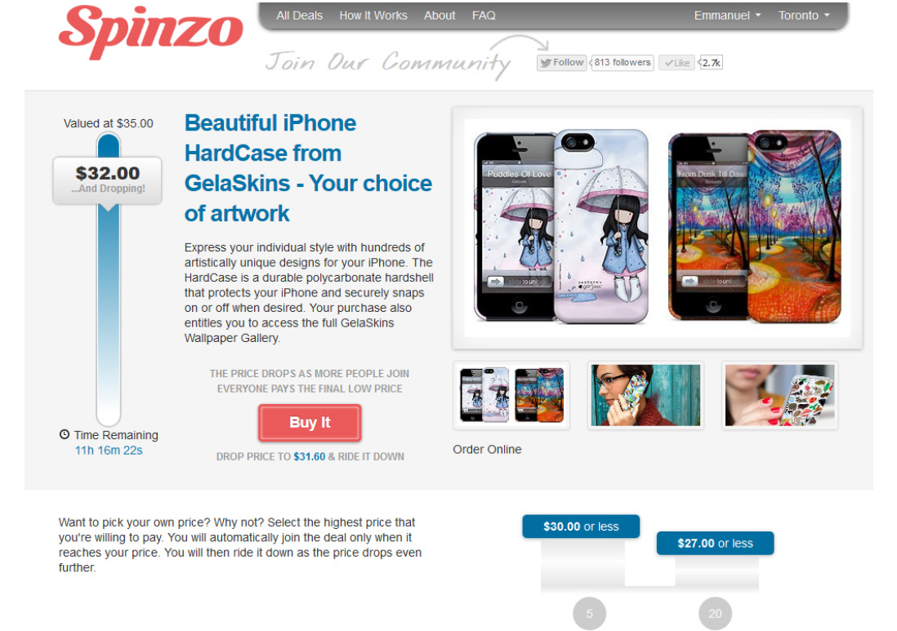
Task: View the woman on phone thumbnail
Action: (645, 395)
